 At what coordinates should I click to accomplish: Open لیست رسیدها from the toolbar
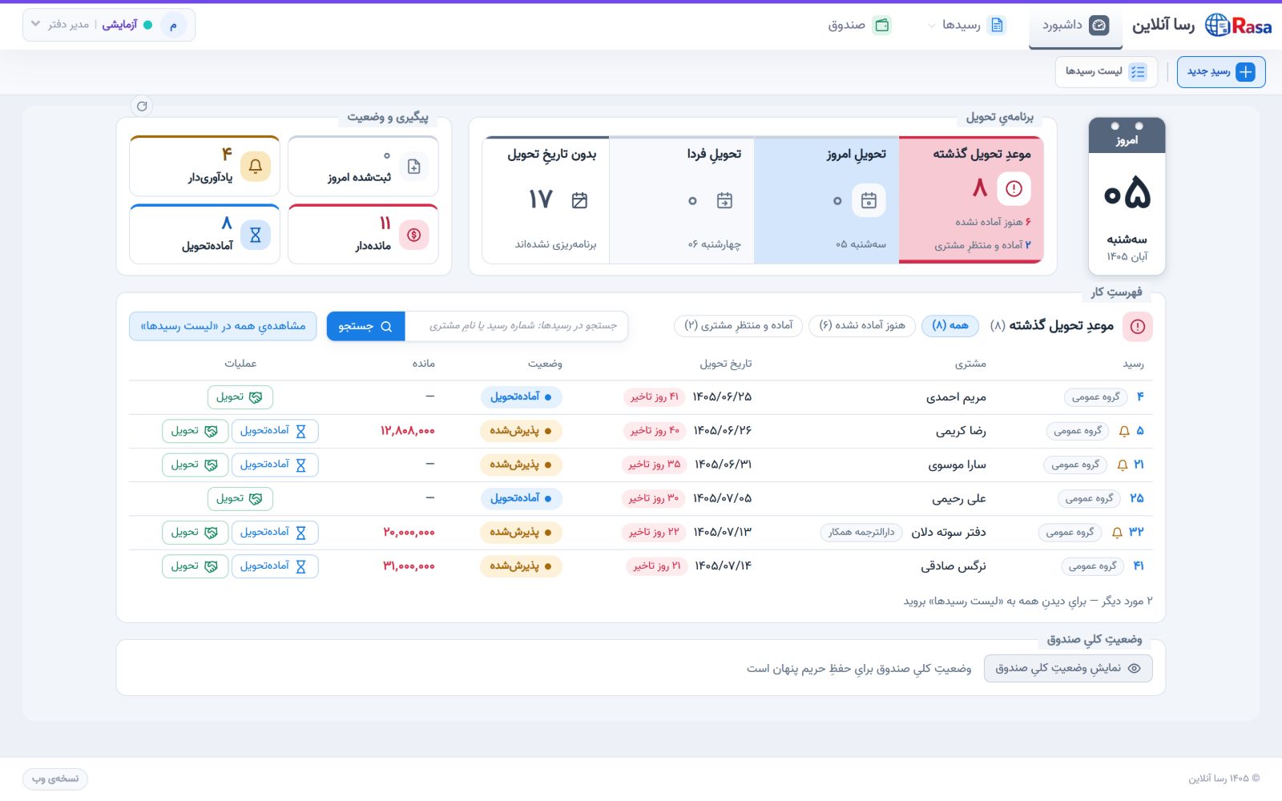click(x=1106, y=72)
